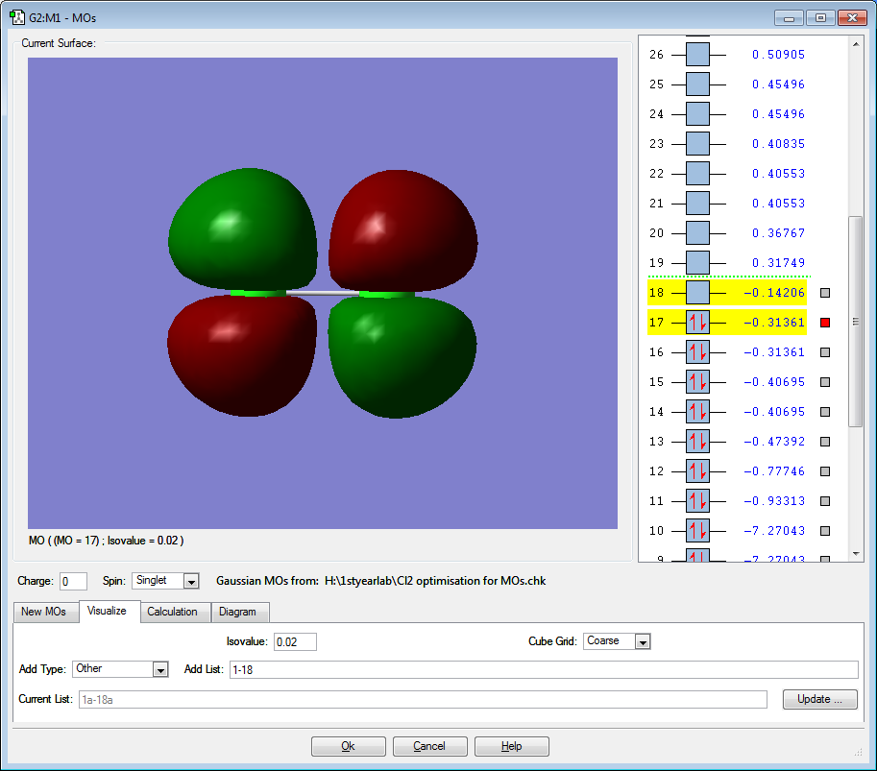This screenshot has height=771, width=877.
Task: Select the empty orbital box for MO 19
Action: coord(697,263)
